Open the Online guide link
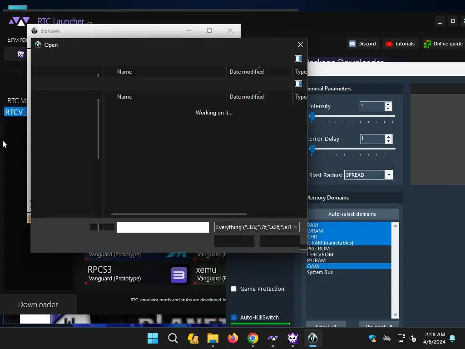The height and width of the screenshot is (349, 465). pos(443,44)
